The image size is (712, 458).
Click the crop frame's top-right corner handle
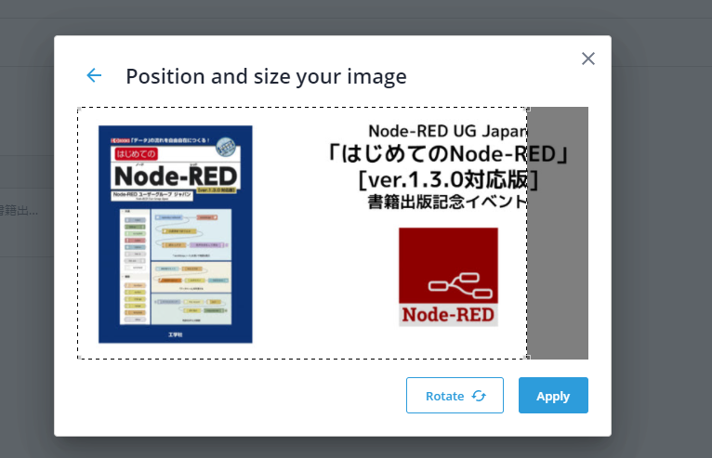click(527, 108)
